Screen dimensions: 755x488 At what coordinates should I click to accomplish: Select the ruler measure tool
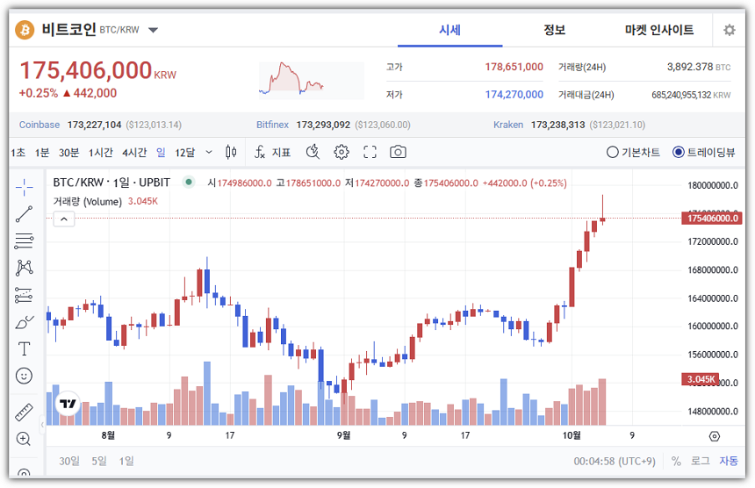[24, 412]
